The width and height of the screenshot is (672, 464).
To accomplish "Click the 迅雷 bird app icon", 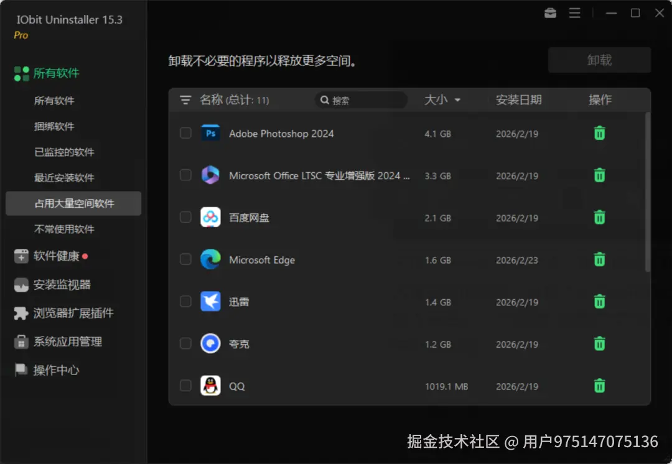I will click(x=210, y=302).
